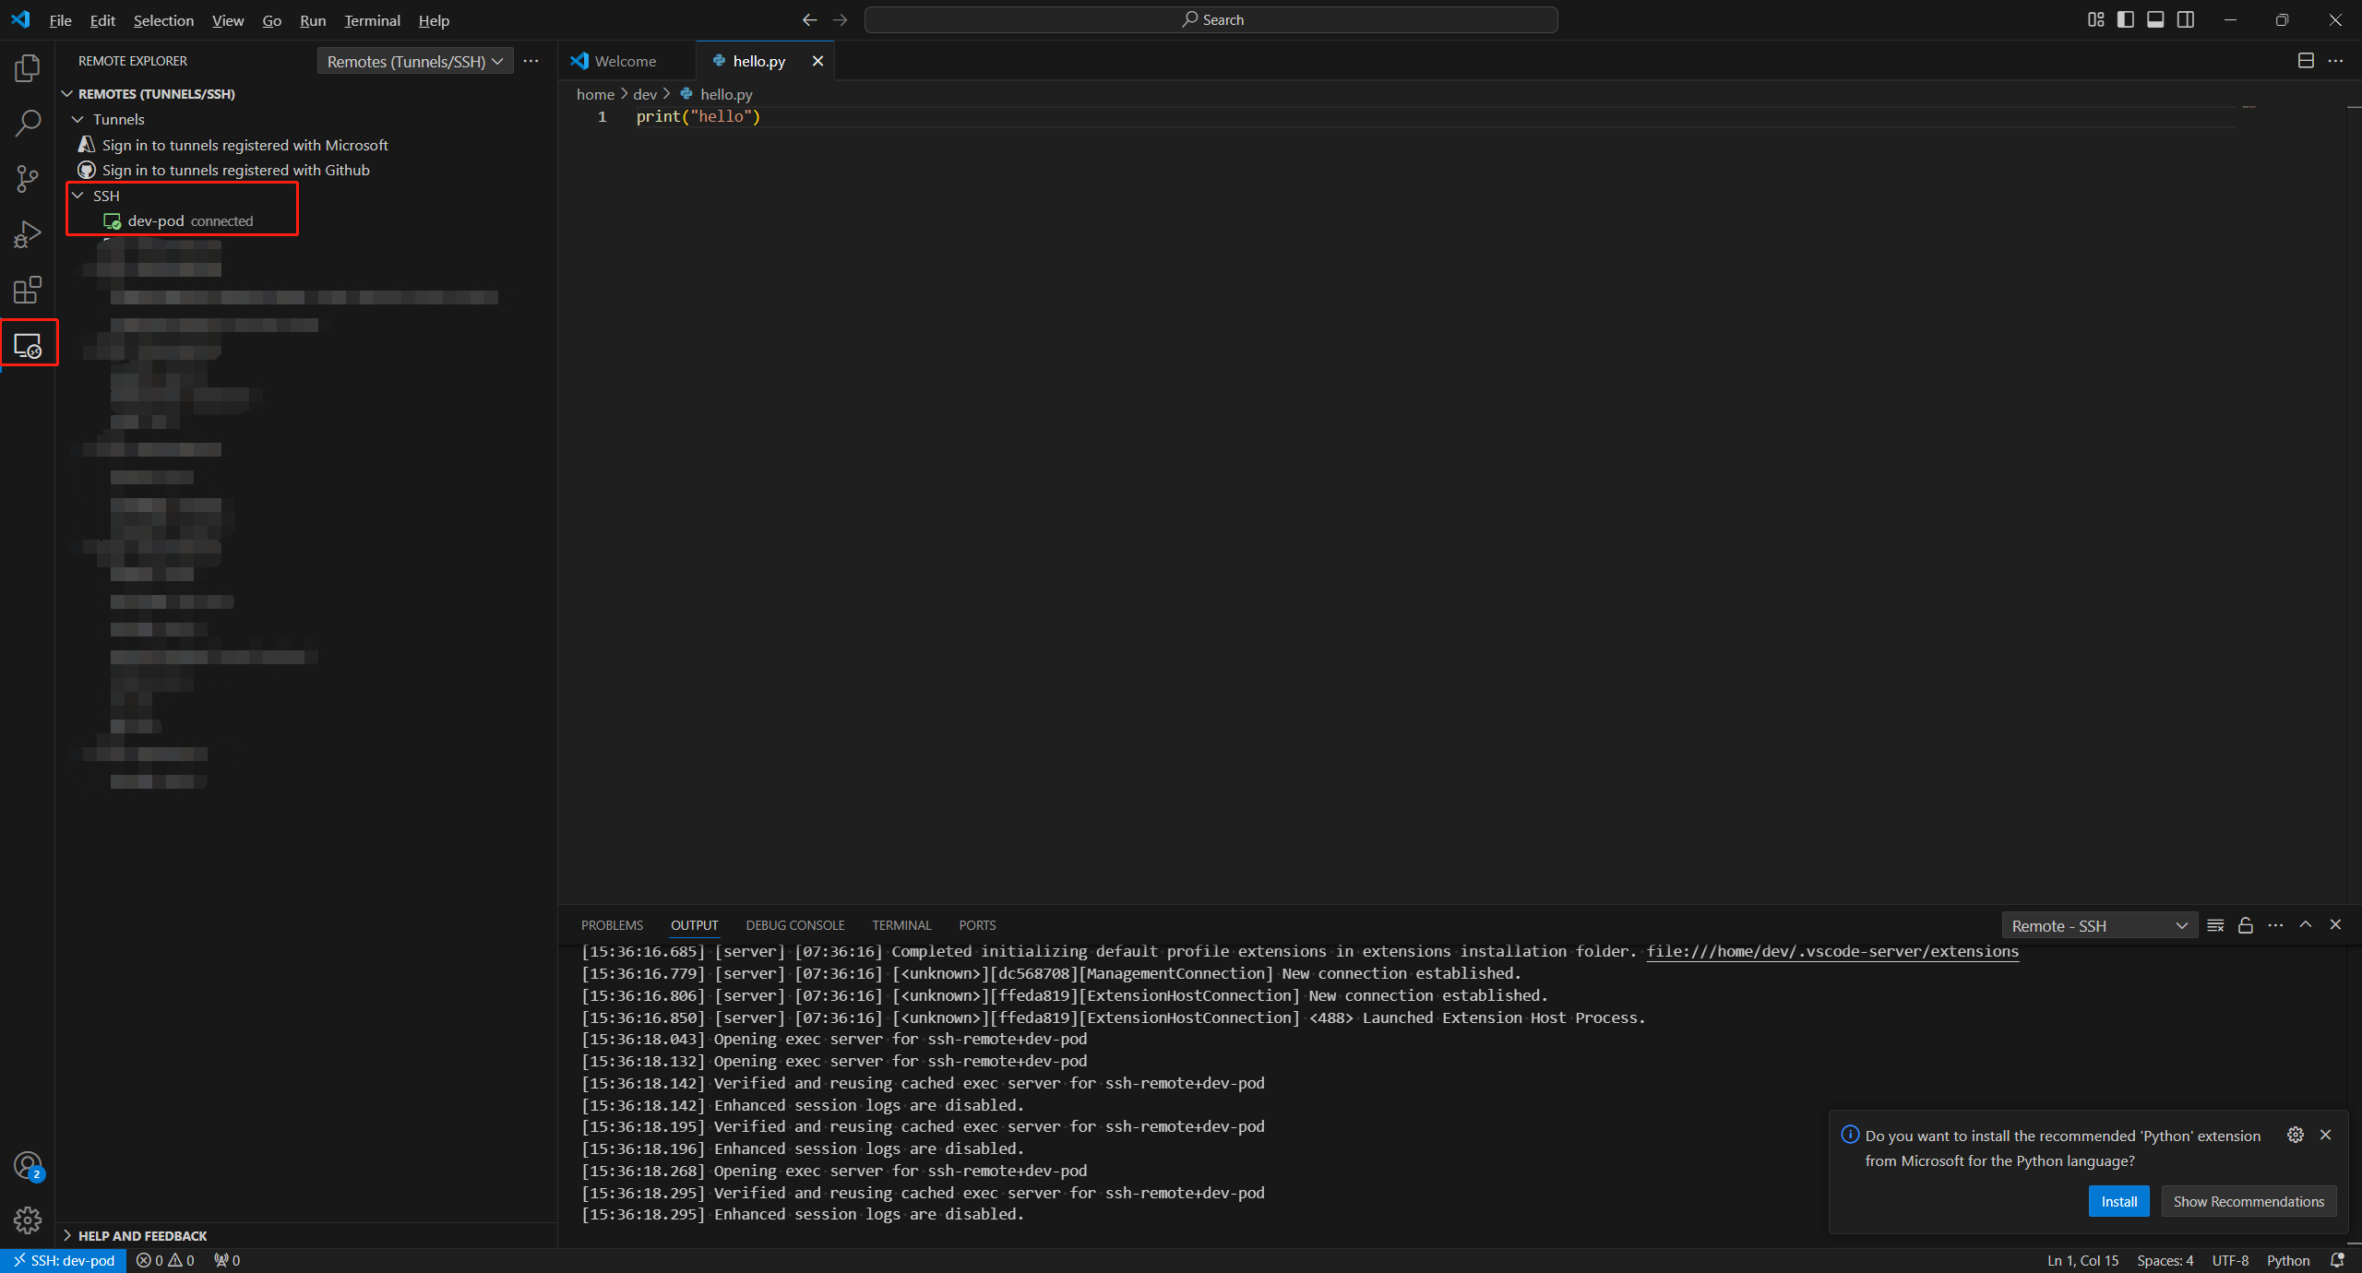Screen dimensions: 2362x1273
Task: Toggle the bottom panel visibility icon
Action: pyautogui.click(x=2155, y=19)
